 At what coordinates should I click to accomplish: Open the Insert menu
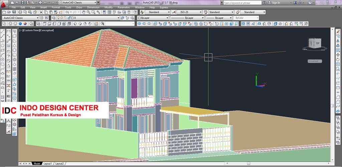(x=43, y=7)
